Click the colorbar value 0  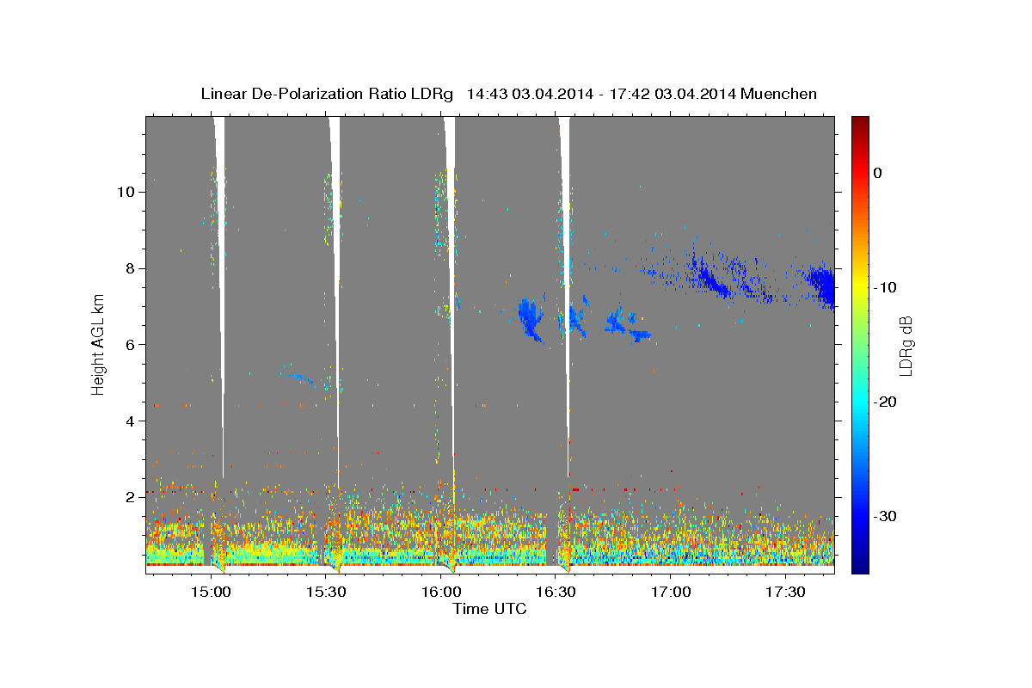point(878,173)
